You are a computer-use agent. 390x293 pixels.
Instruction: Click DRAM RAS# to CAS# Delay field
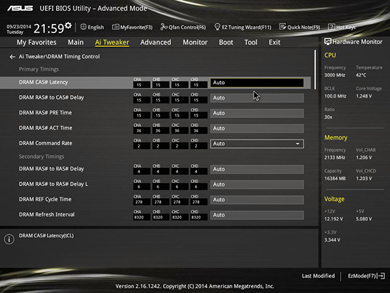[x=257, y=98]
